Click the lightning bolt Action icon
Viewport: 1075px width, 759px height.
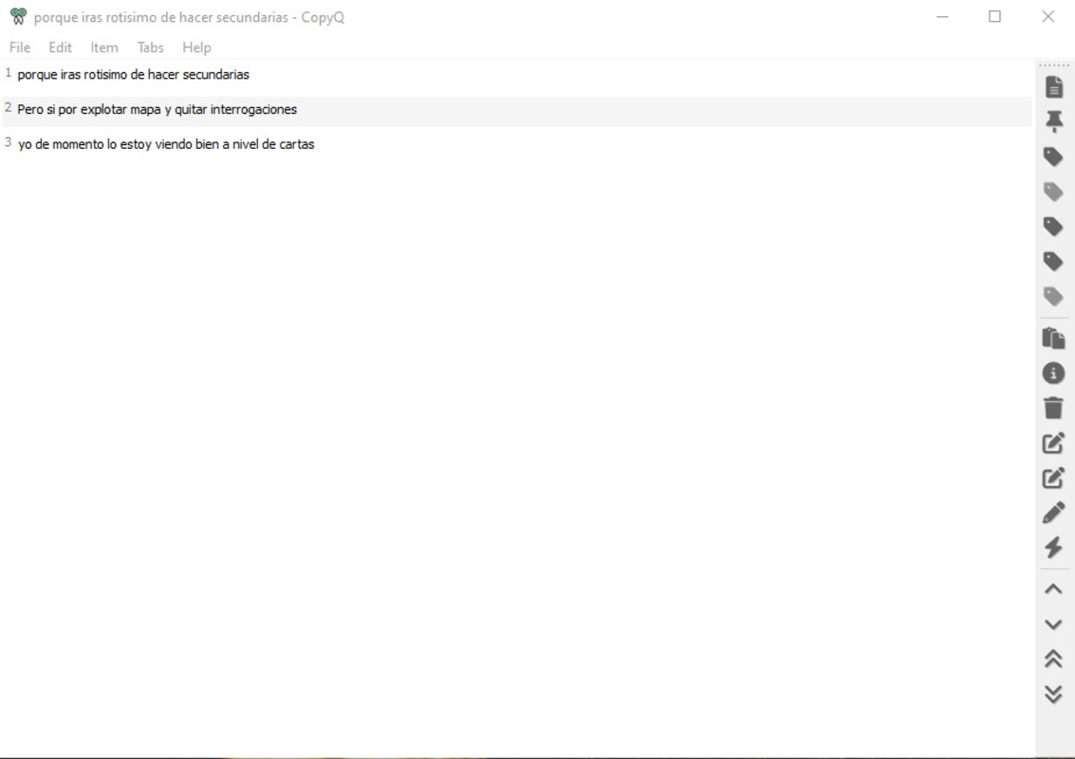click(x=1054, y=547)
